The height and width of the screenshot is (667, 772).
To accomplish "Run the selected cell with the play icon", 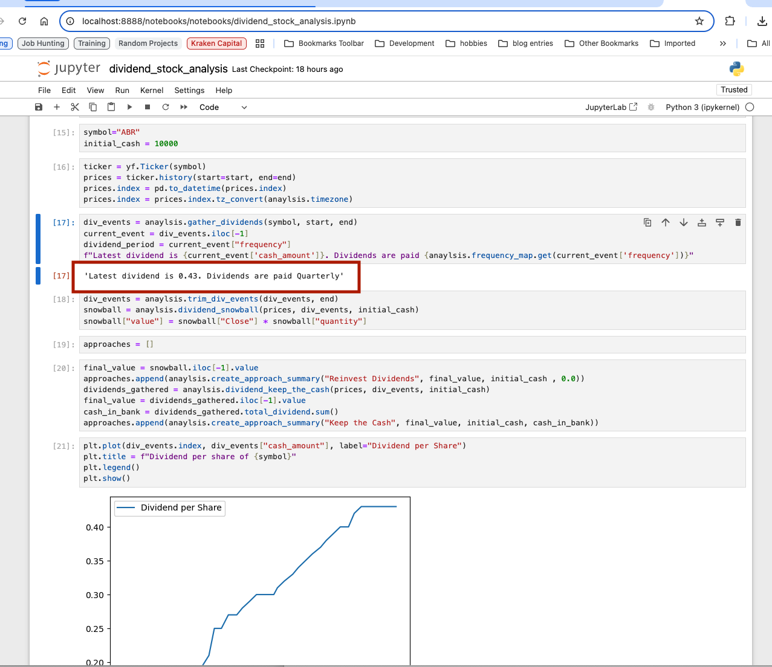I will (x=129, y=107).
